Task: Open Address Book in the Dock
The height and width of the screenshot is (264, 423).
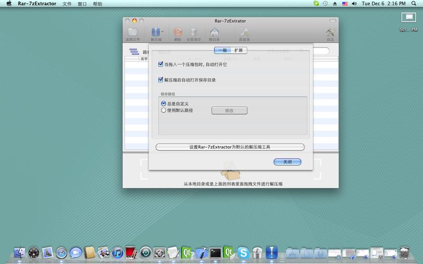Action: click(x=89, y=253)
